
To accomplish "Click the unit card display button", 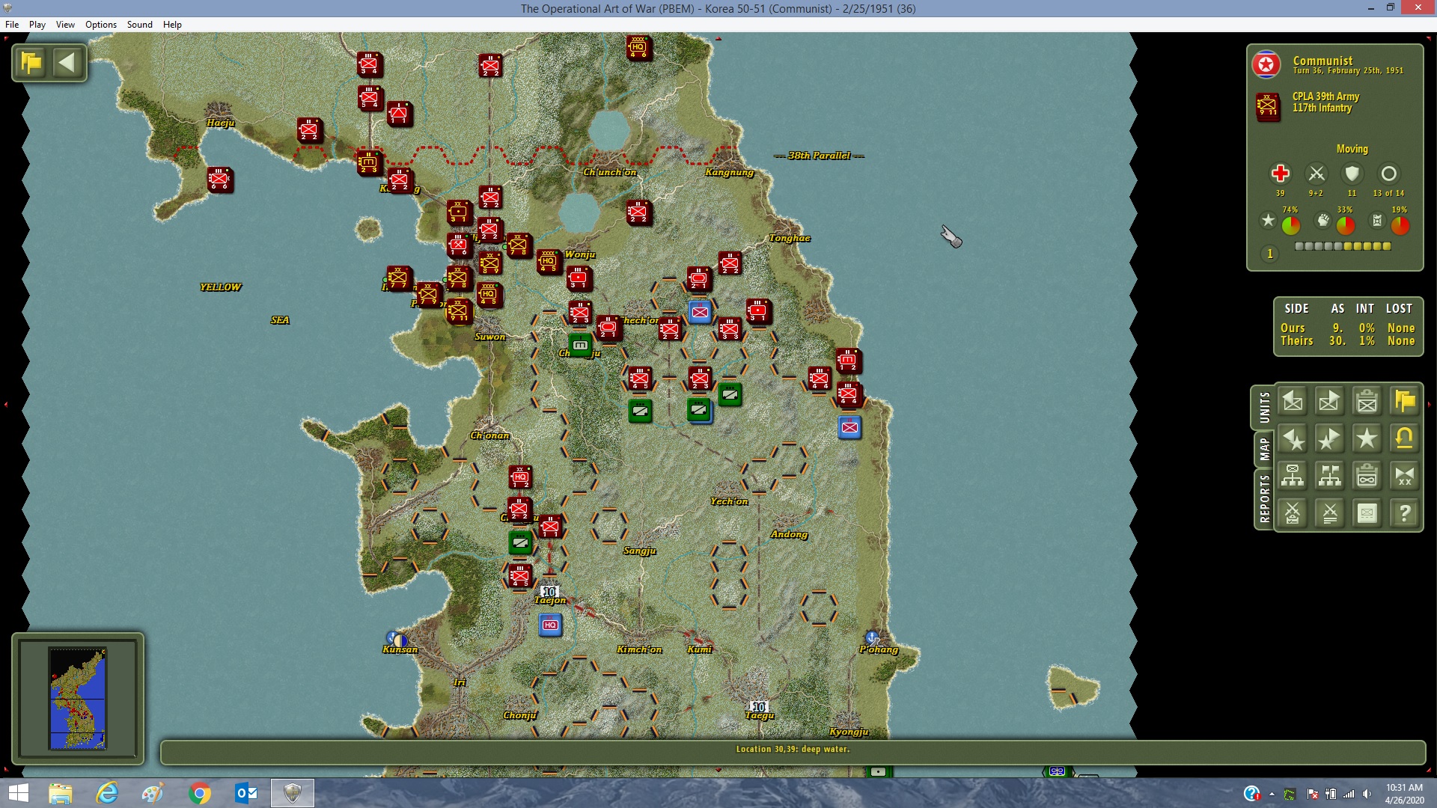I will tap(1367, 513).
